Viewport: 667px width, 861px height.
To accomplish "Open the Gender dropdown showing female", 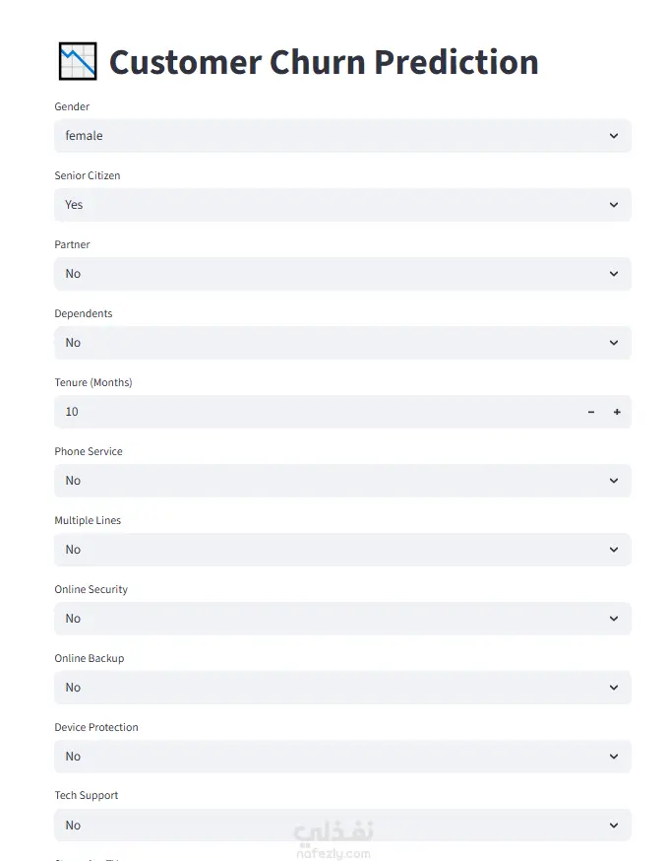I will coord(342,136).
